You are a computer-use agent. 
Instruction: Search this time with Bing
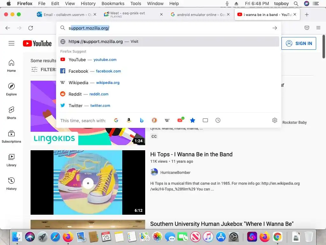click(142, 120)
